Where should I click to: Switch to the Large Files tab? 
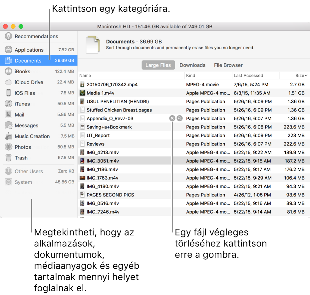coord(158,65)
